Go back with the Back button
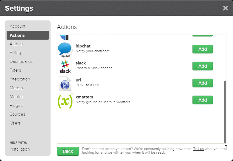This screenshot has width=233, height=161. tap(68, 151)
